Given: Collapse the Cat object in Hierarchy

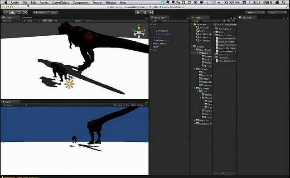Looking at the screenshot, I should pos(151,27).
